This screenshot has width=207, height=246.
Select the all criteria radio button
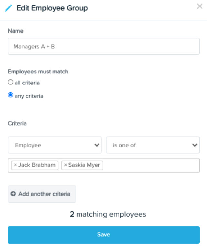(10, 82)
